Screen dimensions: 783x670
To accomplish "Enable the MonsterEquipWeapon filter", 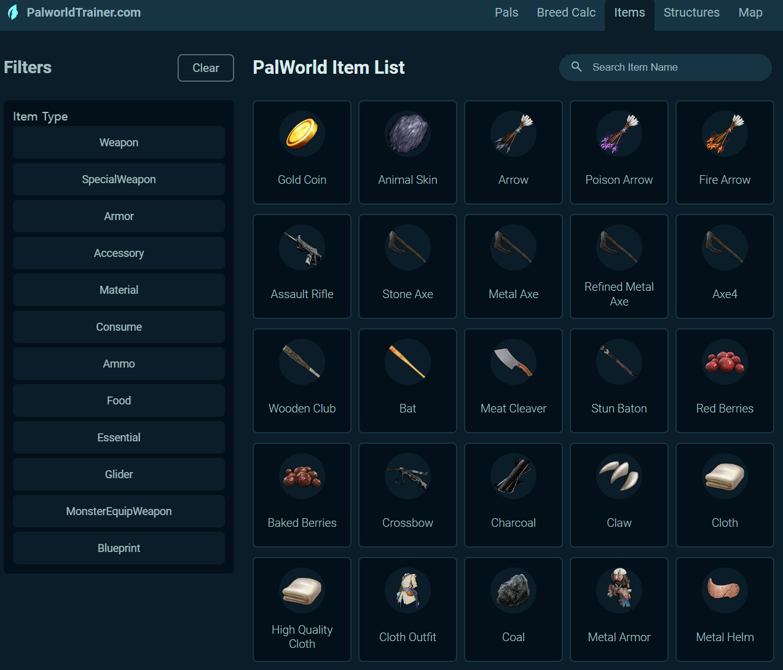I will (x=119, y=511).
